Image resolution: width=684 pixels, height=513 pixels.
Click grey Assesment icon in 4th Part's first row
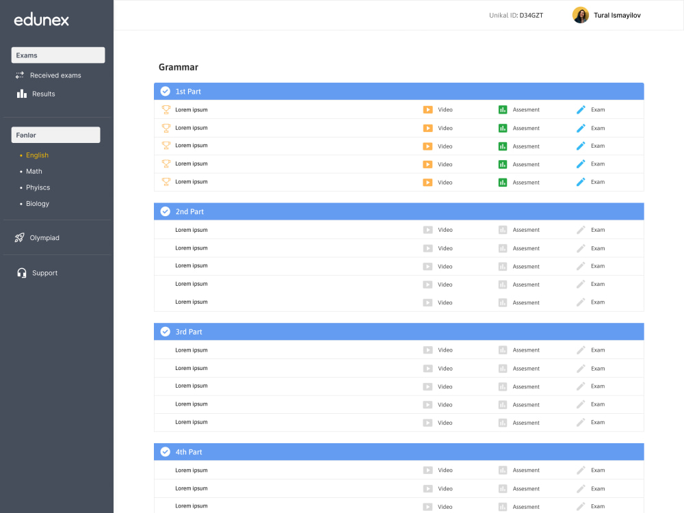tap(503, 471)
